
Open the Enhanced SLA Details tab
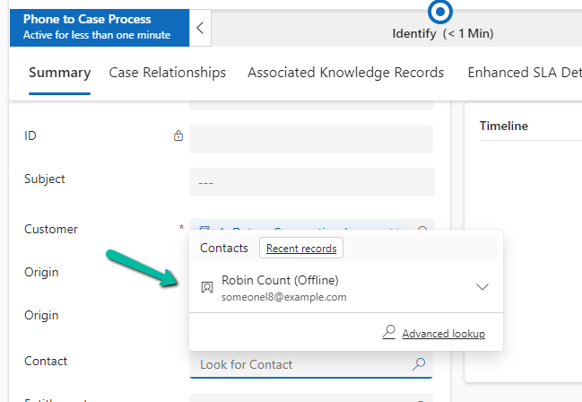click(x=524, y=73)
